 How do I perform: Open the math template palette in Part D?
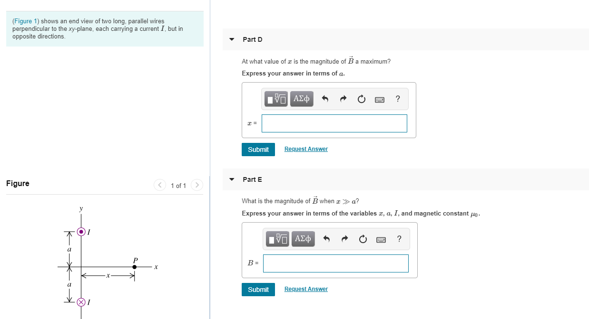tap(275, 99)
